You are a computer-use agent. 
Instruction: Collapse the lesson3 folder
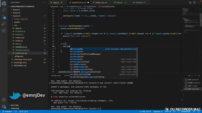click(16, 16)
